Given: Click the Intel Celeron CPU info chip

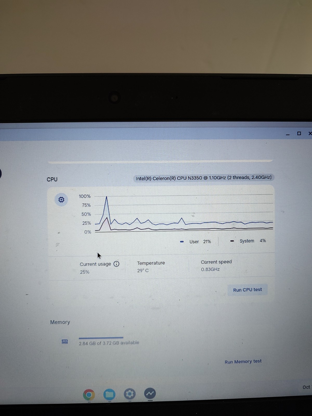Looking at the screenshot, I should (x=204, y=178).
